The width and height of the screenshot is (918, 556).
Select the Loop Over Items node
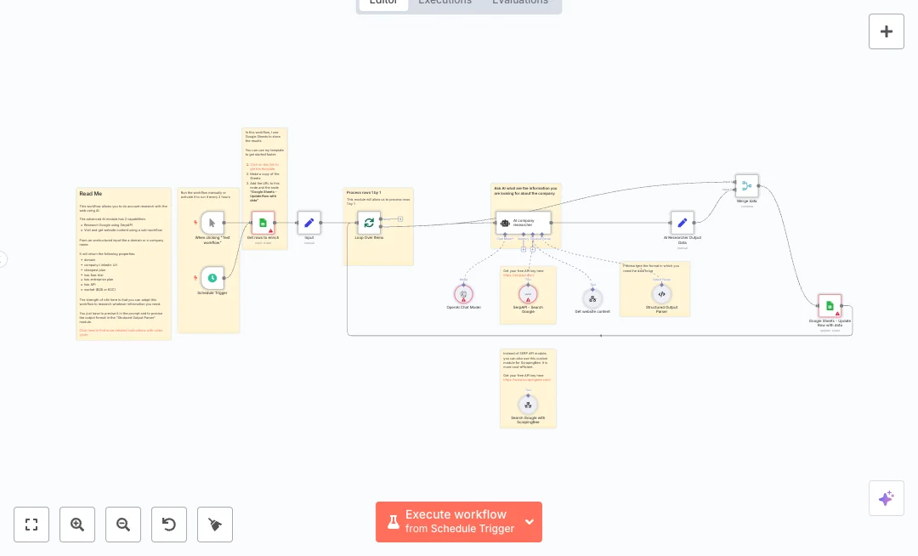point(369,223)
